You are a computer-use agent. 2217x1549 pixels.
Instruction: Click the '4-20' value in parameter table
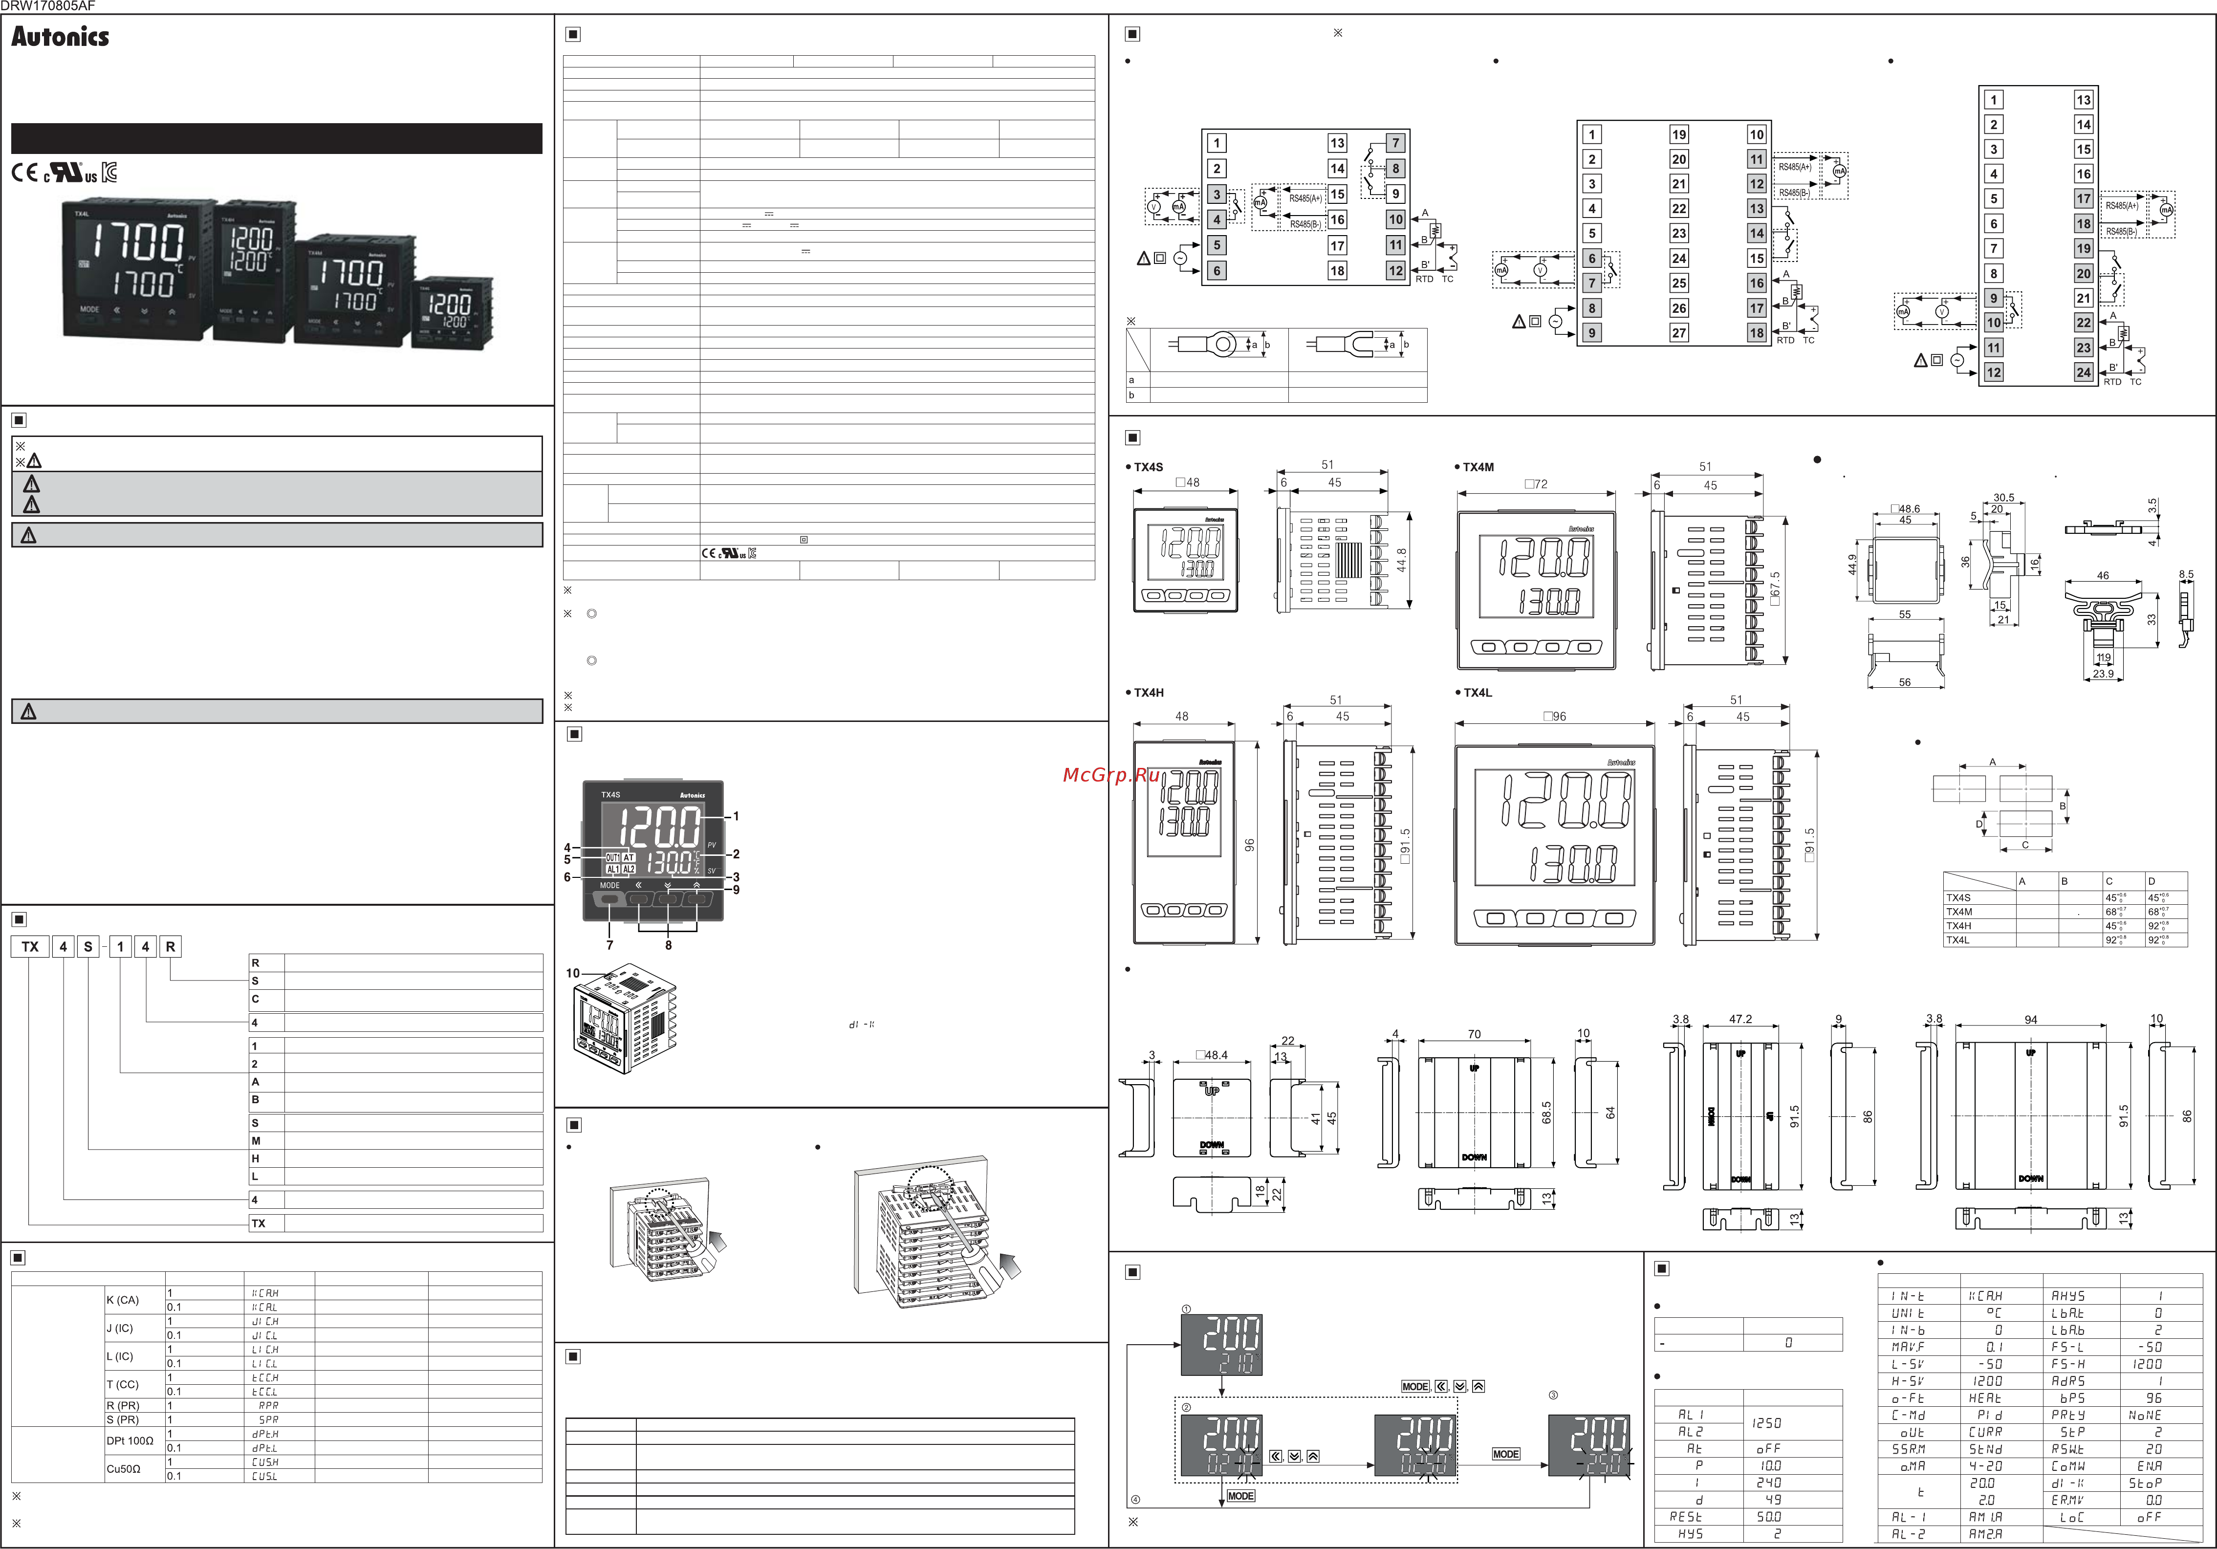[1984, 1466]
